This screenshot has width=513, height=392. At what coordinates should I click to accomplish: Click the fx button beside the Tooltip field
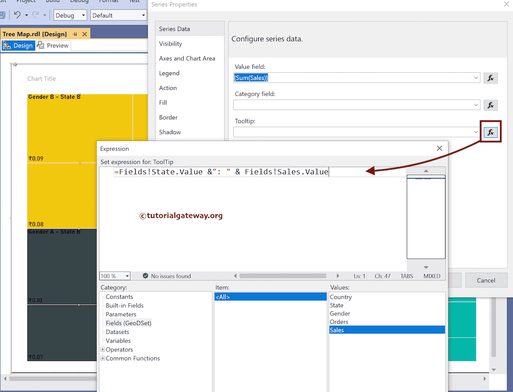(x=490, y=132)
